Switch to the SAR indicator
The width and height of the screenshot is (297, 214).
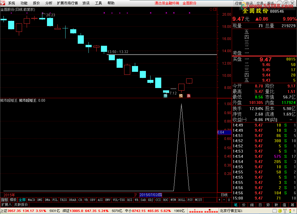point(143,200)
